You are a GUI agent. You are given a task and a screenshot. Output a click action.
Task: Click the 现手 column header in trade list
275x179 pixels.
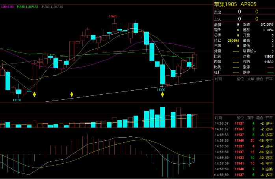point(251,118)
